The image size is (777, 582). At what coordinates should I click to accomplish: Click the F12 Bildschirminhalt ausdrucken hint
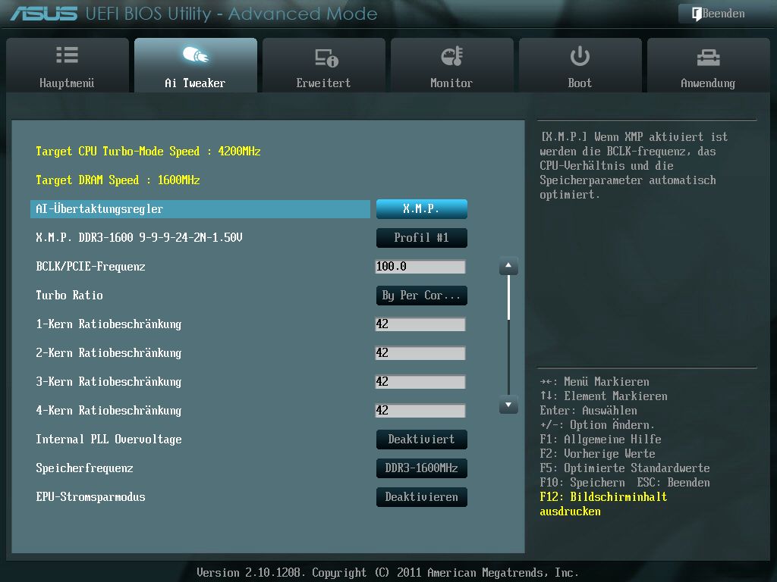603,504
